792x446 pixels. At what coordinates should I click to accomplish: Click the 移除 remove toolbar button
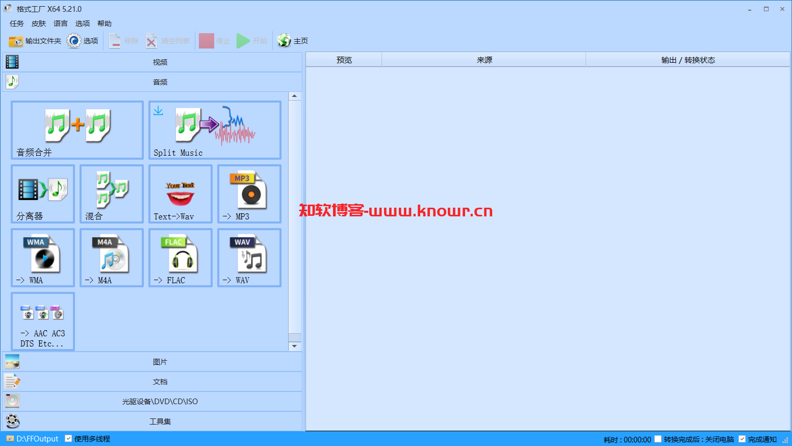(124, 41)
